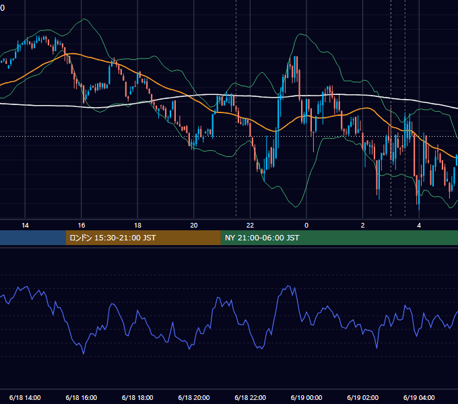Click the 2 hour label on price chart axis
This screenshot has height=404, width=458.
click(363, 226)
